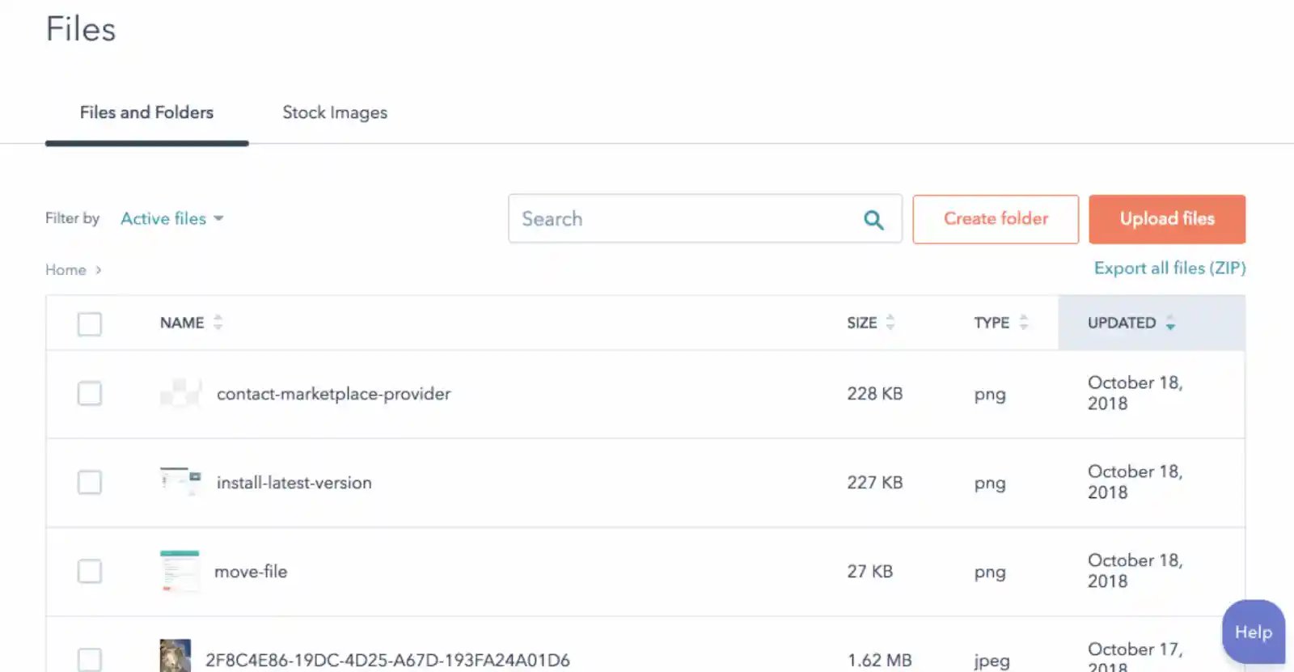Mark the move-file row checkbox
This screenshot has height=672, width=1294.
click(x=90, y=572)
